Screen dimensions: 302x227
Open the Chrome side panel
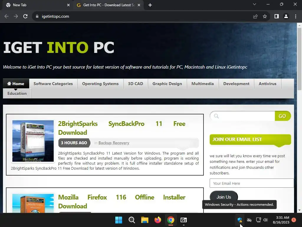pos(277,17)
